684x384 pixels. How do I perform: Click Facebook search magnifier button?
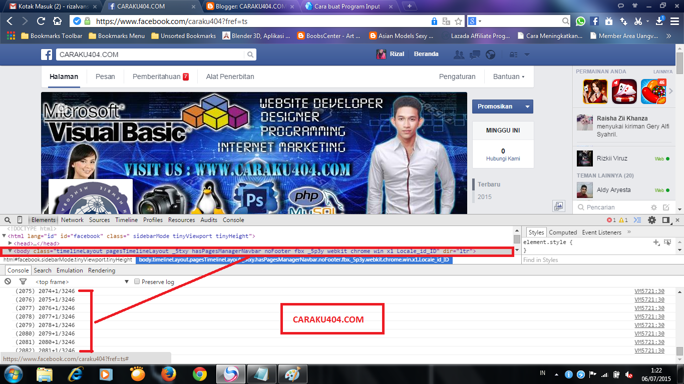point(250,54)
